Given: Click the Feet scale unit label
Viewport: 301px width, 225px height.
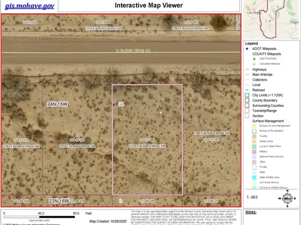Looking at the screenshot, I should [x=88, y=213].
